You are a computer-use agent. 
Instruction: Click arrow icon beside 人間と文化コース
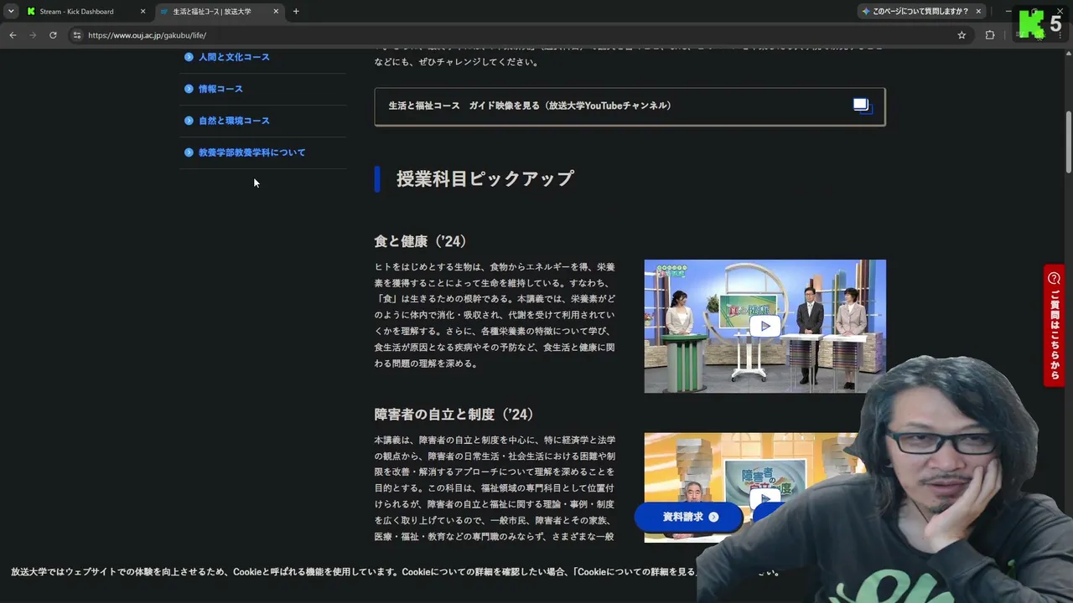pyautogui.click(x=189, y=57)
